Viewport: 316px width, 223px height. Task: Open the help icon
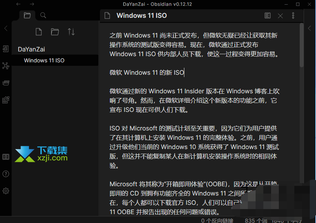tap(6, 174)
